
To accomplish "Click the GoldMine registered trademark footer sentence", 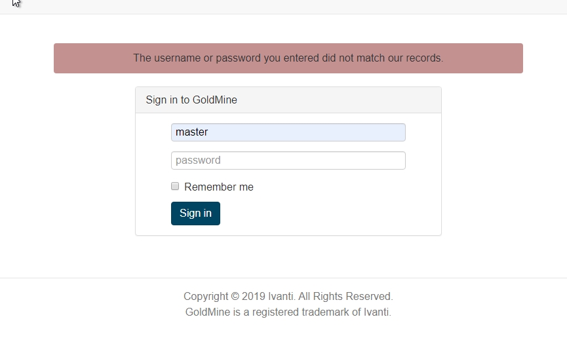I will tap(288, 312).
